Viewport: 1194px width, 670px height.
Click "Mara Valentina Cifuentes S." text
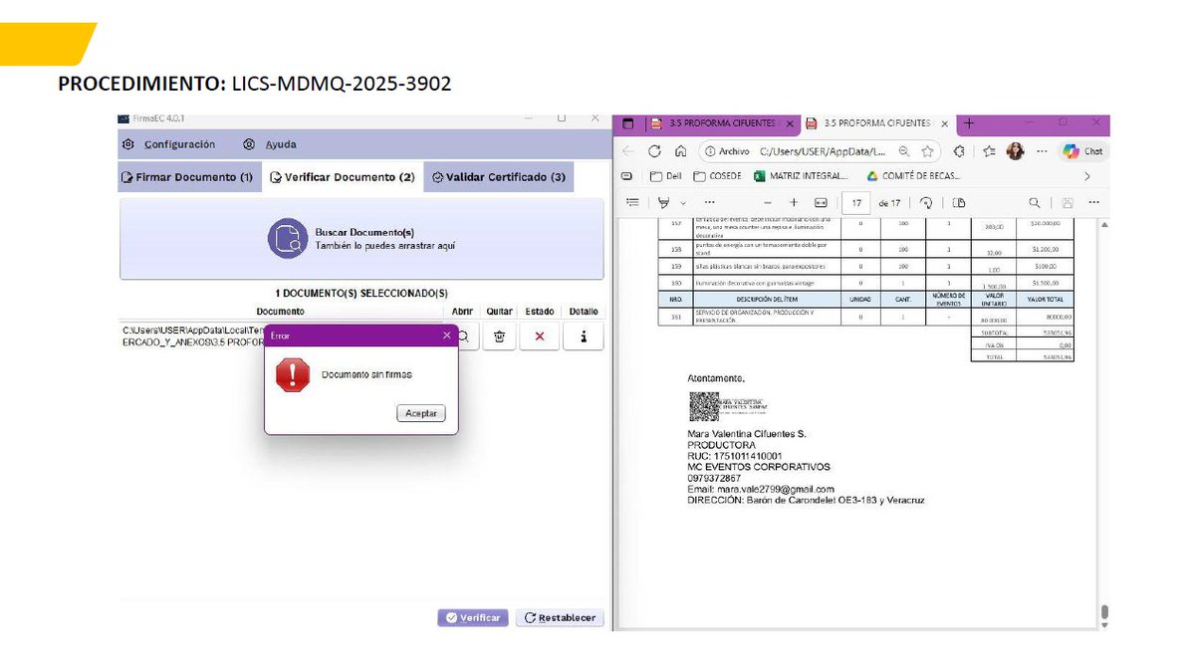pyautogui.click(x=746, y=434)
